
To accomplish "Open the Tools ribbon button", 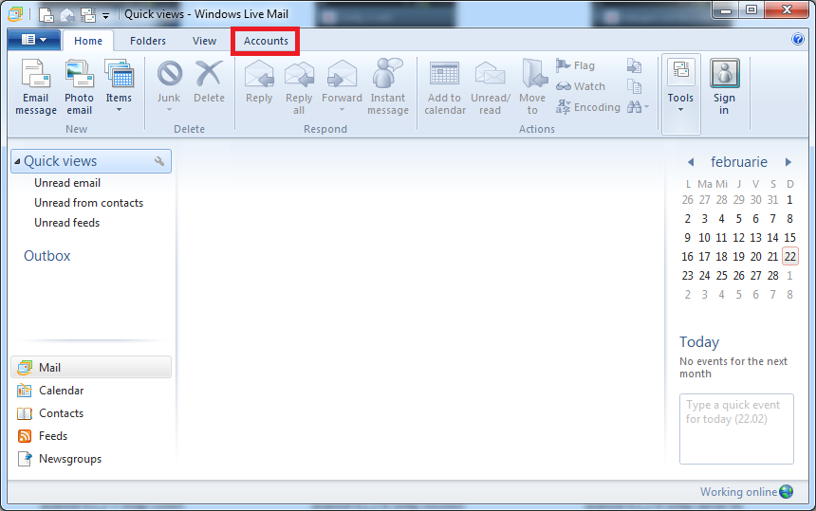I will pyautogui.click(x=680, y=87).
